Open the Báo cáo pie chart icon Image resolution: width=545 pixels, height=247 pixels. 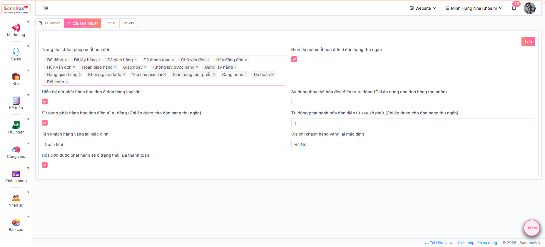(16, 223)
